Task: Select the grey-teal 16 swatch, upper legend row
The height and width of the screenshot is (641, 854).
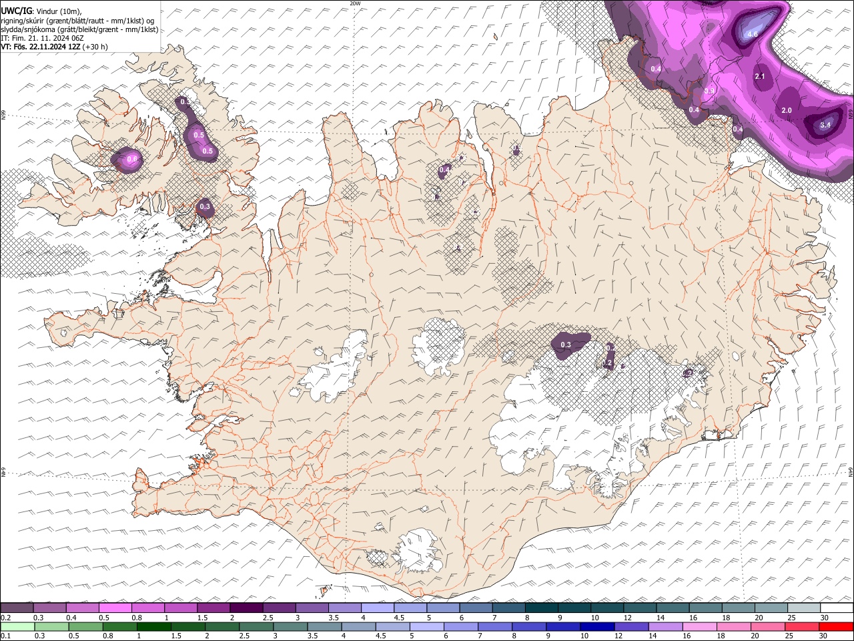Action: [x=705, y=608]
